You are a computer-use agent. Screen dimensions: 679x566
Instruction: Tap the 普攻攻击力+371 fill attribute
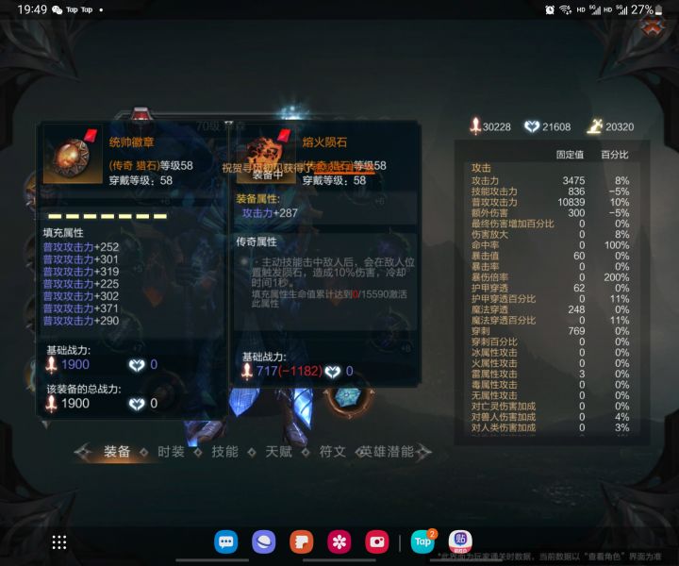click(x=81, y=308)
